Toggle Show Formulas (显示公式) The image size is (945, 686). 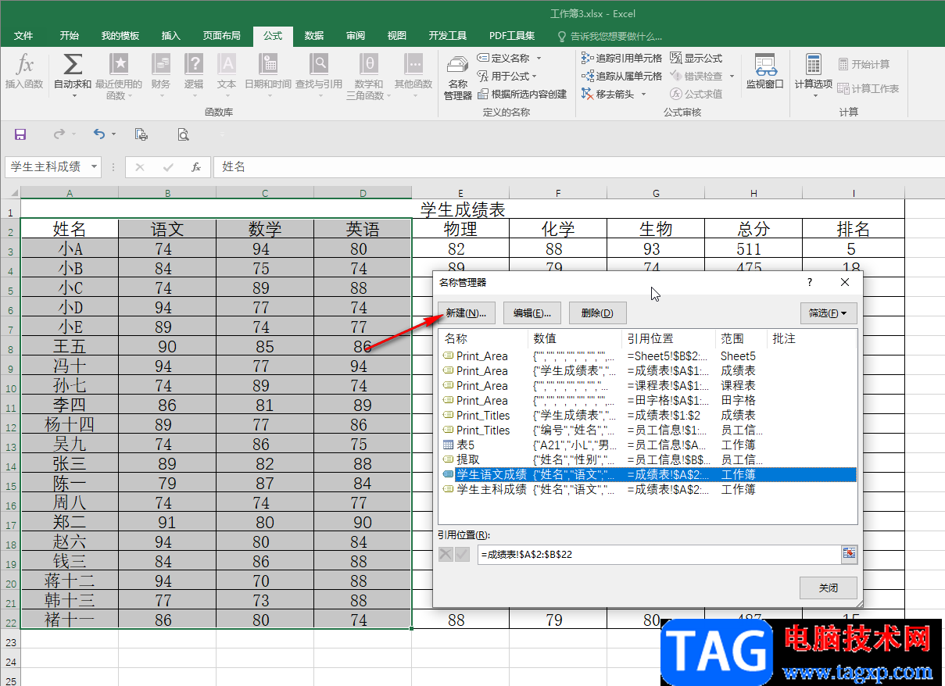[x=697, y=58]
